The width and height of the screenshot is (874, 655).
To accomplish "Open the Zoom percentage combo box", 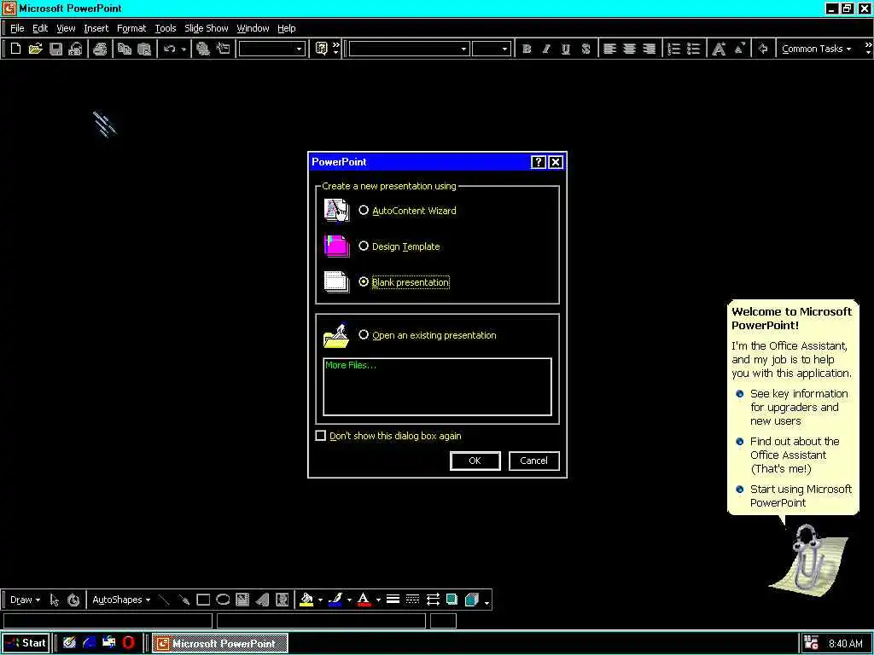I will tap(299, 49).
